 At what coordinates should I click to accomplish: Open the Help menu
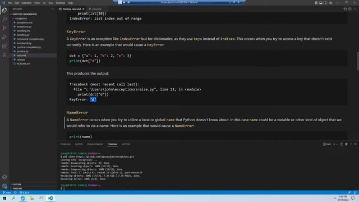70,3
